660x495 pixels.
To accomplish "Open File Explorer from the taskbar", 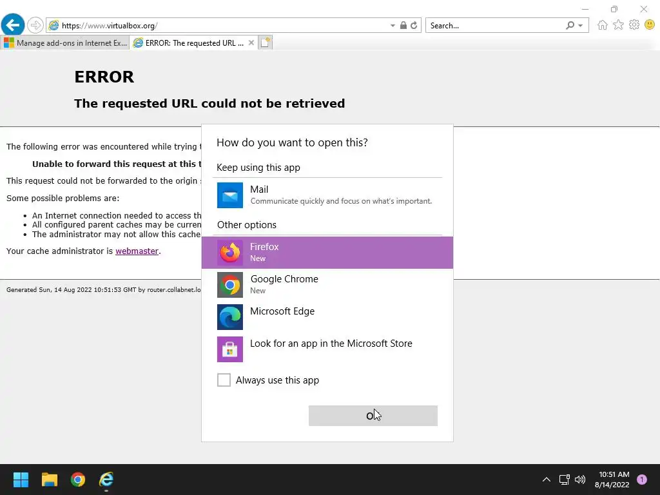I will pos(49,480).
